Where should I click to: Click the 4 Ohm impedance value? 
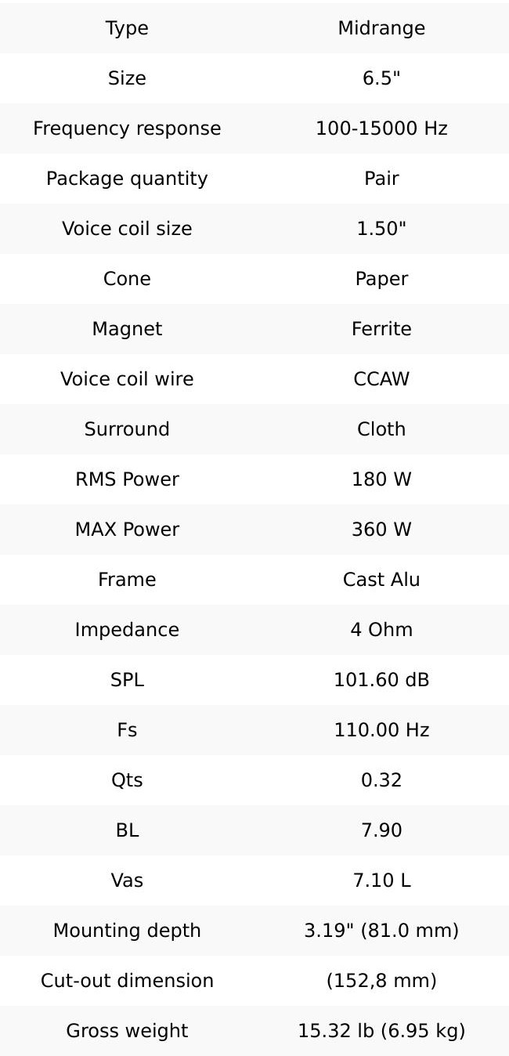pyautogui.click(x=381, y=630)
